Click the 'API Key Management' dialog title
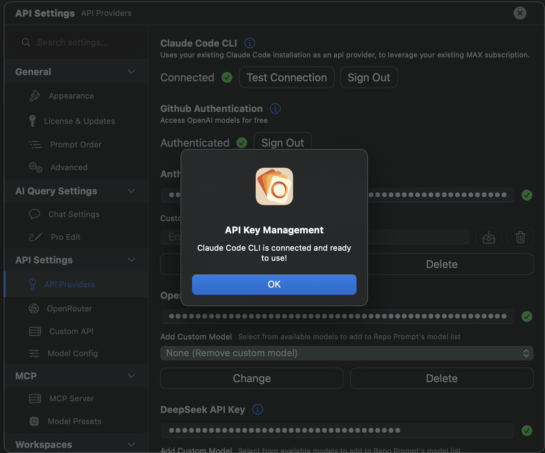This screenshot has width=545, height=453. [x=274, y=230]
